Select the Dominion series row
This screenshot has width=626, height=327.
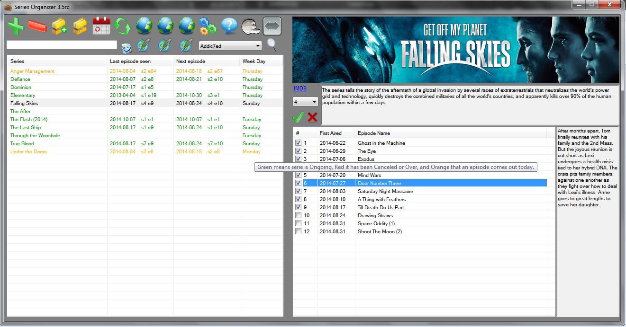coord(145,87)
